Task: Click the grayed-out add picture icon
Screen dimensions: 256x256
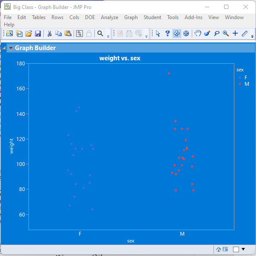Action: (x=139, y=34)
